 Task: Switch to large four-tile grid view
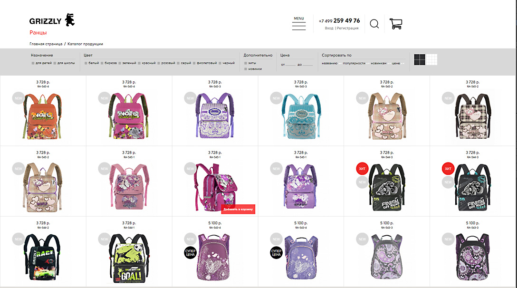[420, 60]
